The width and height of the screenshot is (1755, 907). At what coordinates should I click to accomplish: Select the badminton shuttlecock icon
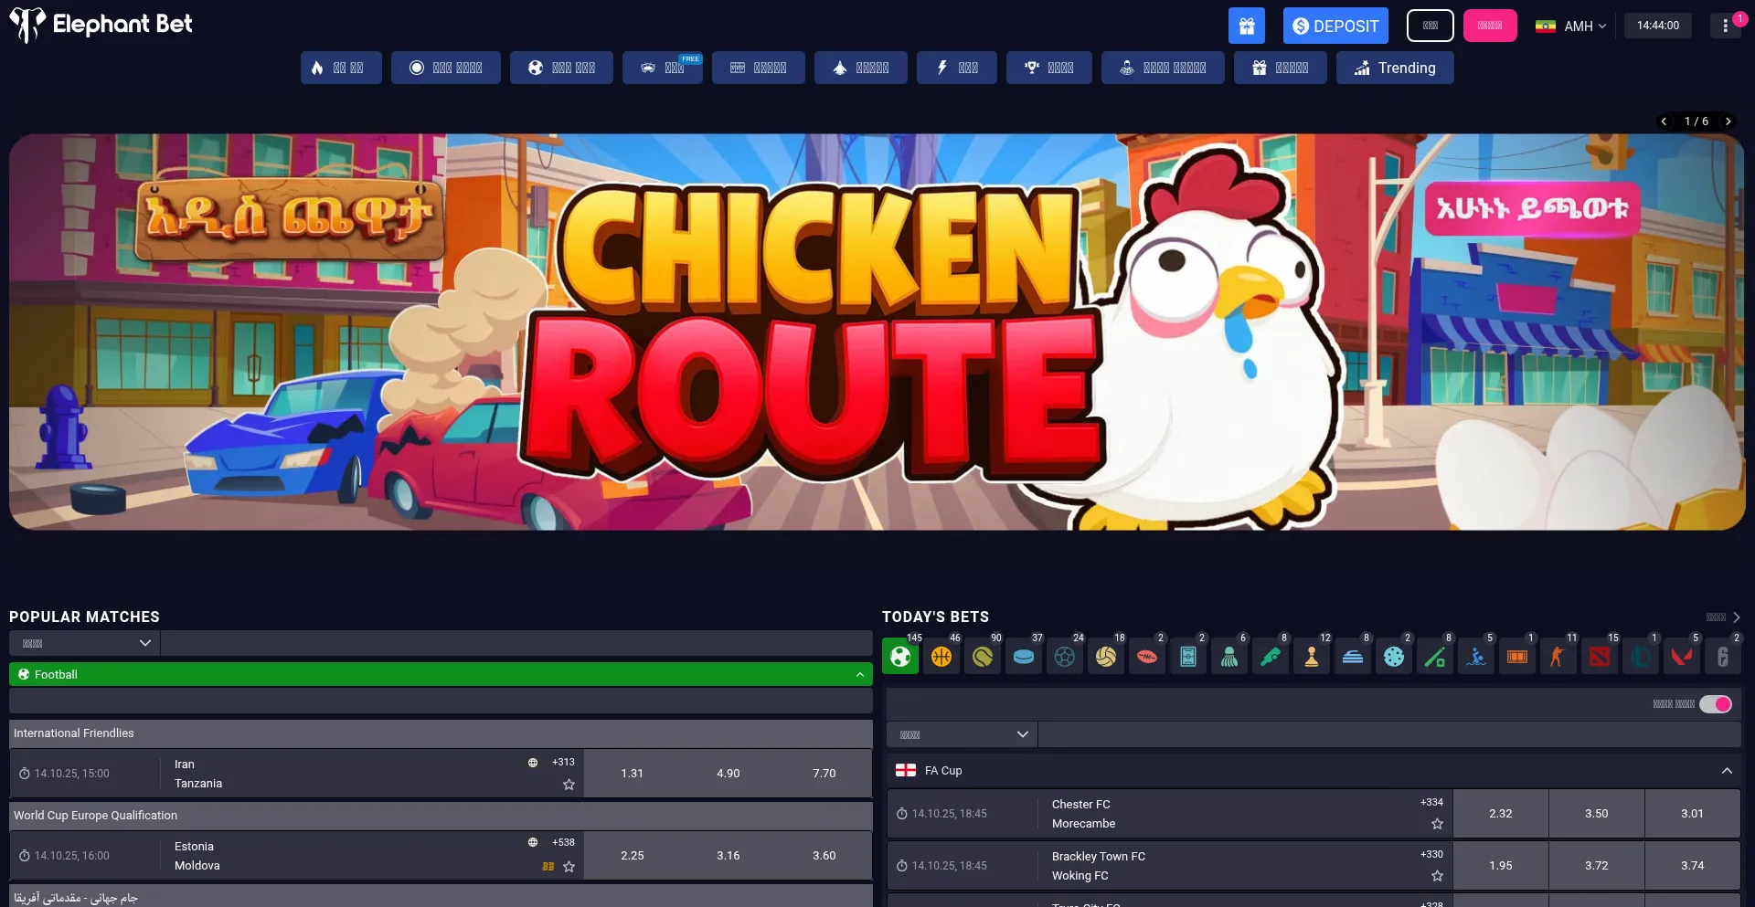pyautogui.click(x=1229, y=657)
